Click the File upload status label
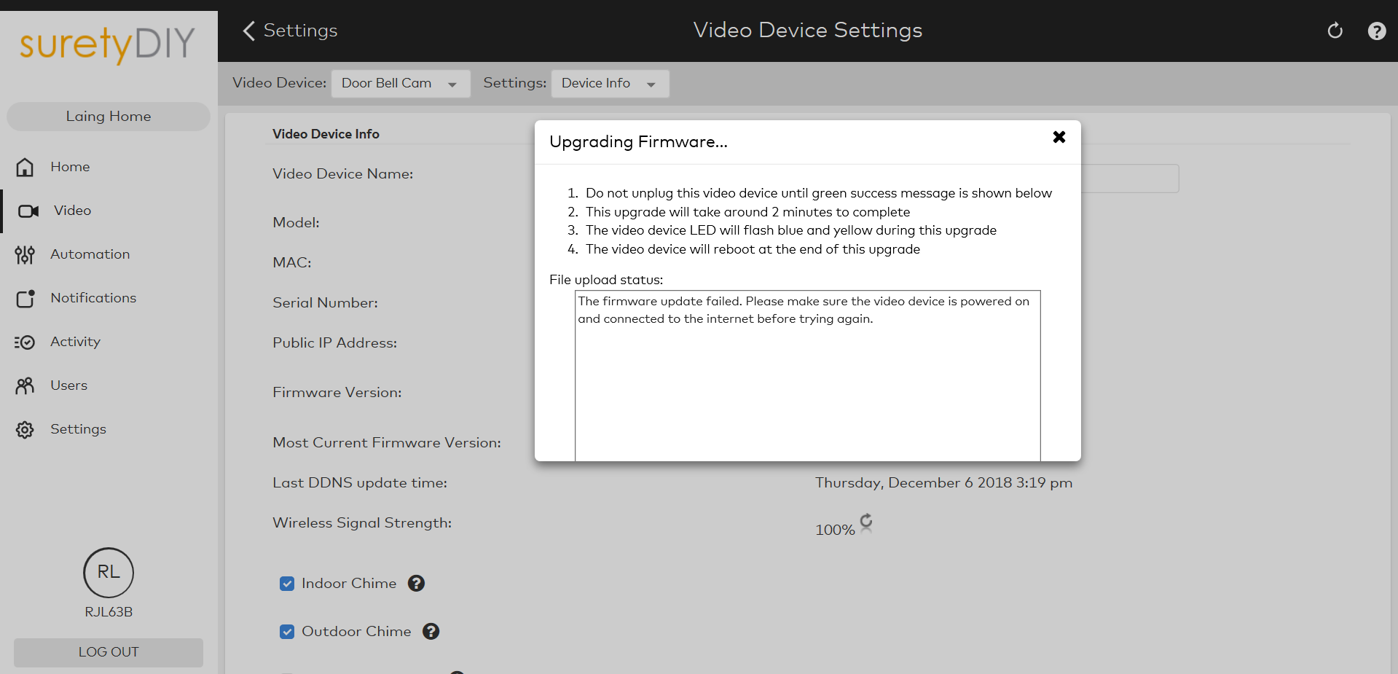Image resolution: width=1398 pixels, height=674 pixels. click(x=606, y=280)
